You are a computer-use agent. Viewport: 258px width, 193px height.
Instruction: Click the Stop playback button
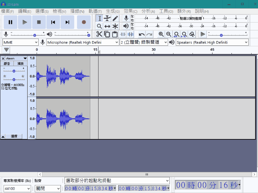coord(39,22)
